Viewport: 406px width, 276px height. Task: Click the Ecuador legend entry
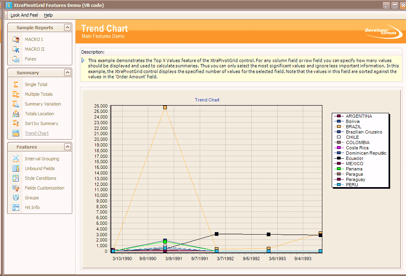(x=354, y=158)
